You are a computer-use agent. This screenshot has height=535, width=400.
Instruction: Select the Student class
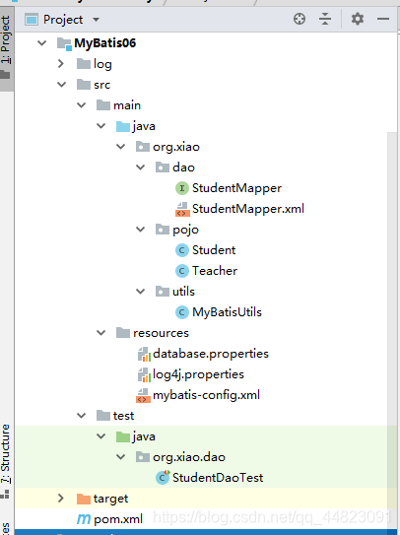coord(214,250)
